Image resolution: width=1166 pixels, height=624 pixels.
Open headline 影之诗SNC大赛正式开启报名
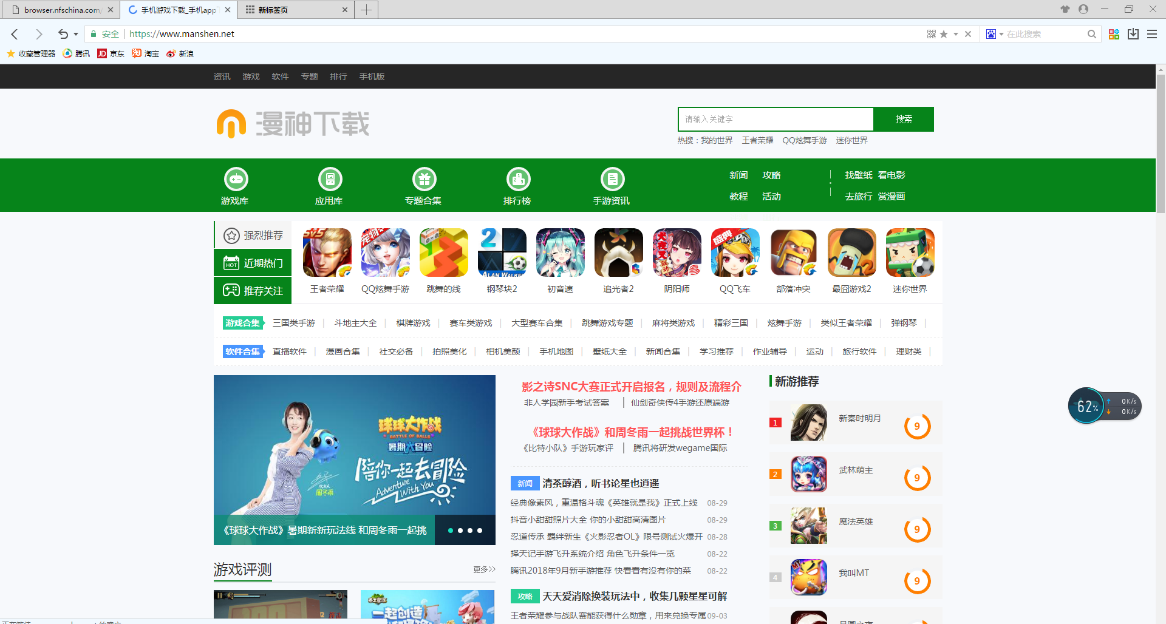(632, 387)
